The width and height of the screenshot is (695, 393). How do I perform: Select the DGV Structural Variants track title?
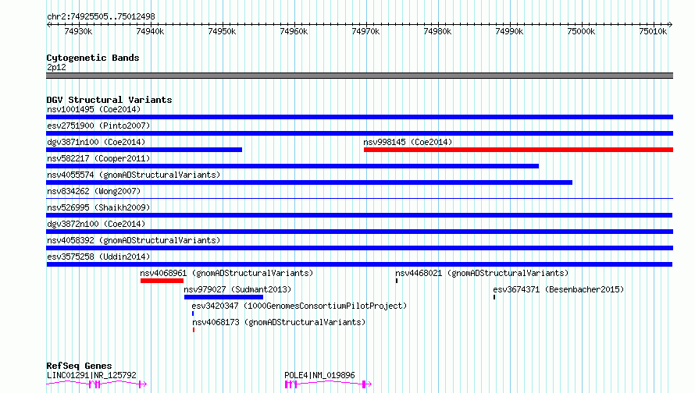(x=109, y=100)
